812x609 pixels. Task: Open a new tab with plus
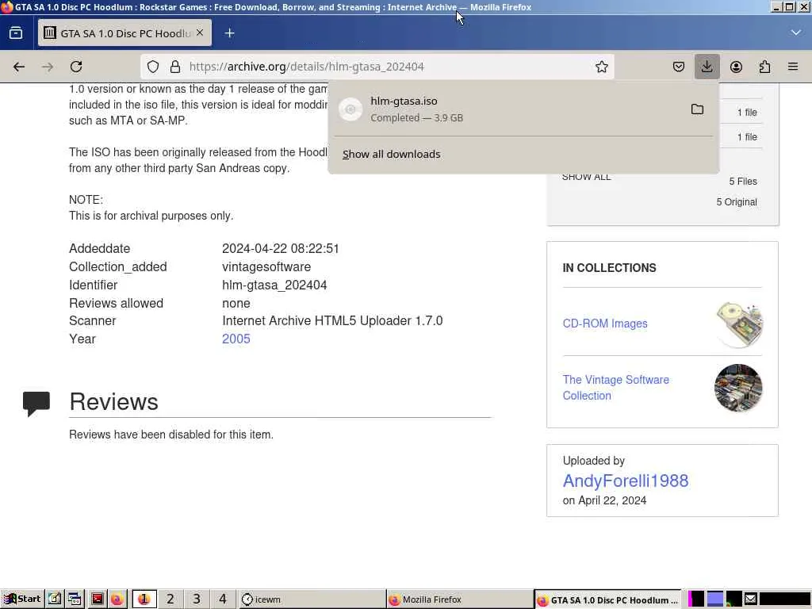click(x=229, y=33)
